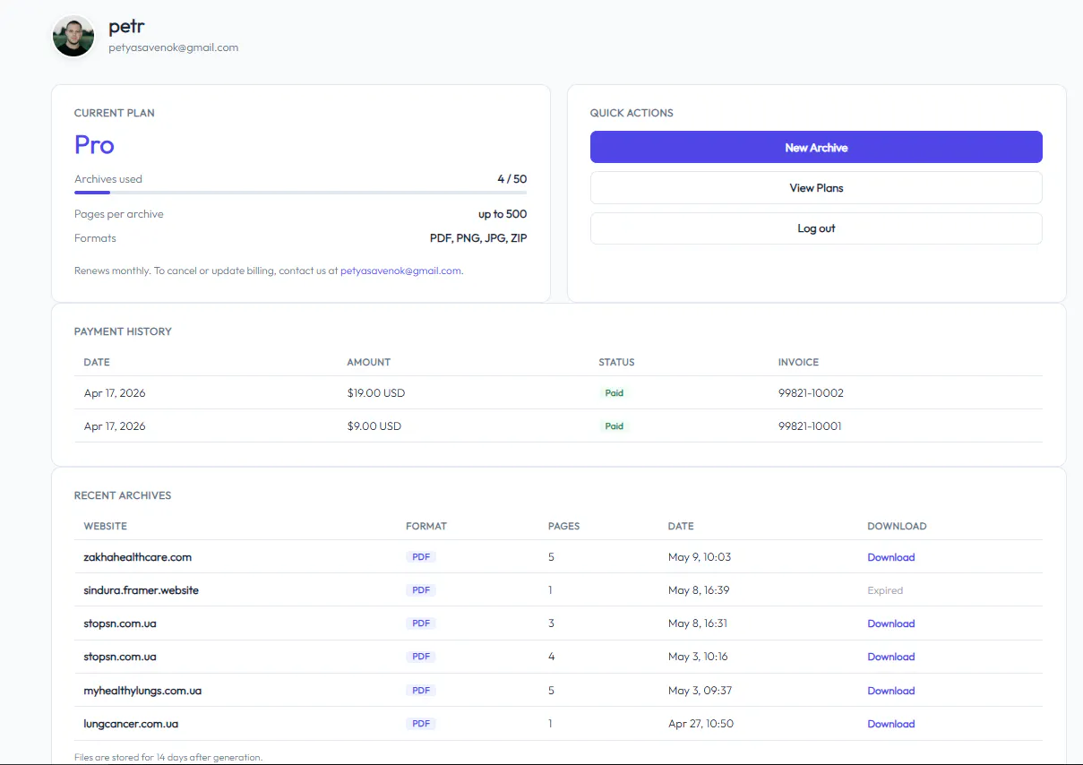1083x765 pixels.
Task: Click the PDF badge in lungcancer.com.ua row
Action: [x=421, y=724]
